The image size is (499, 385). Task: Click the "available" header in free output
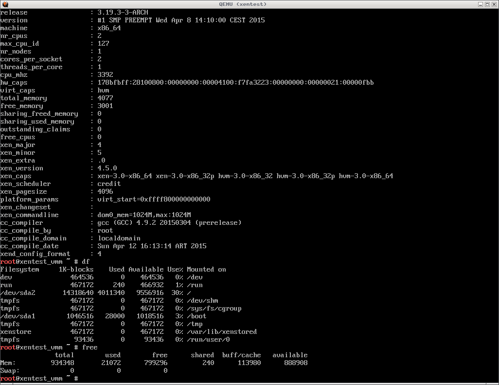pyautogui.click(x=290, y=355)
